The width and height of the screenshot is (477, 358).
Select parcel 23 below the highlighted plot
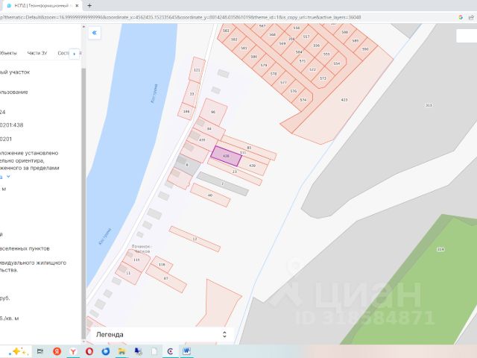click(x=235, y=172)
